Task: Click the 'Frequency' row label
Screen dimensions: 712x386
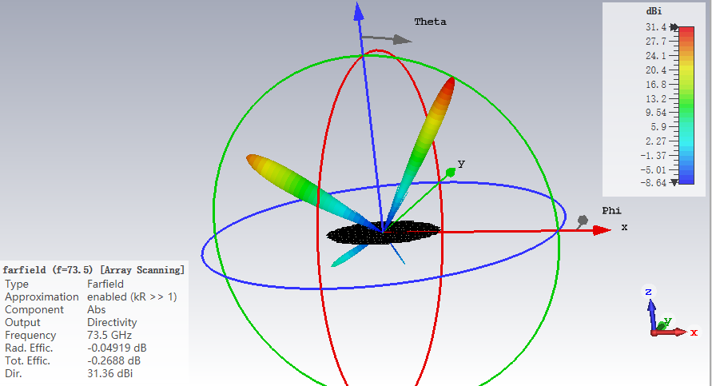Action: pyautogui.click(x=30, y=335)
